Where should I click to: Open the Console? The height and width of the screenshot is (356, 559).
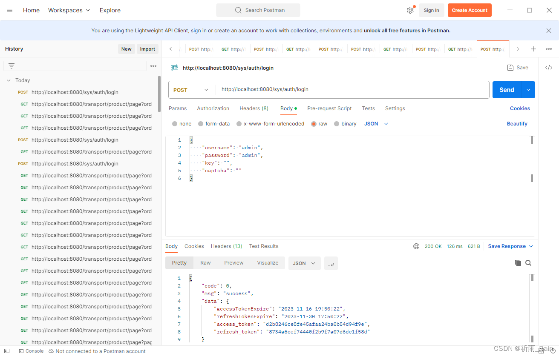(32, 351)
